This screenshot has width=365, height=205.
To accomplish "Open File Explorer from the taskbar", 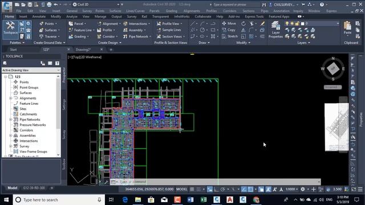I will [x=138, y=200].
